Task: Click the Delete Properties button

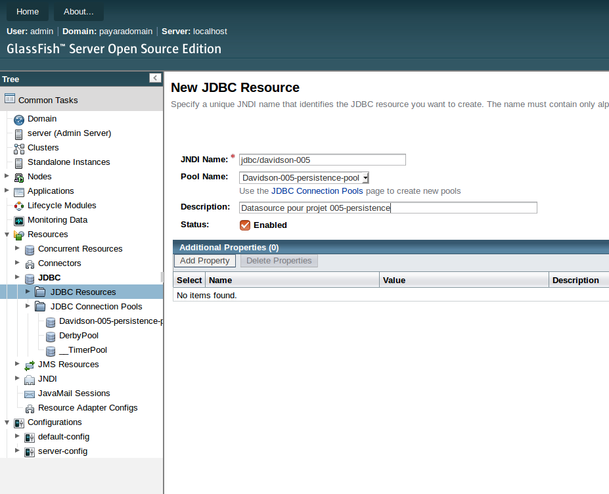Action: click(x=279, y=261)
